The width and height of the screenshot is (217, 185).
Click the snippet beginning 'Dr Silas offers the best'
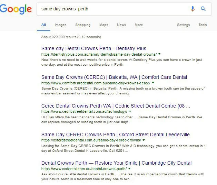(x=122, y=120)
